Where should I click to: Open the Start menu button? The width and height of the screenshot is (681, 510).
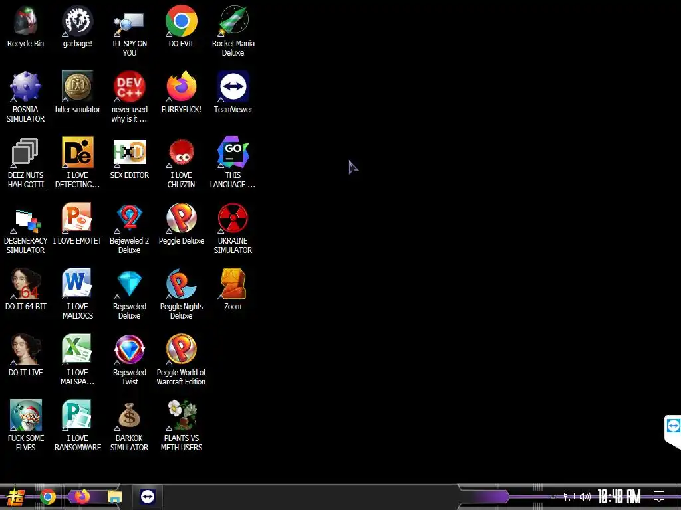pyautogui.click(x=16, y=497)
